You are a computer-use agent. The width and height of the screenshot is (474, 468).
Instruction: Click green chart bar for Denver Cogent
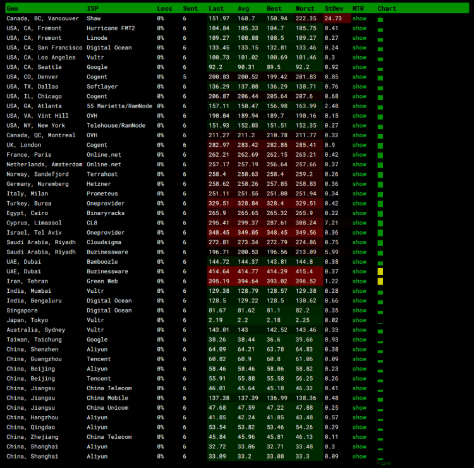click(x=380, y=78)
